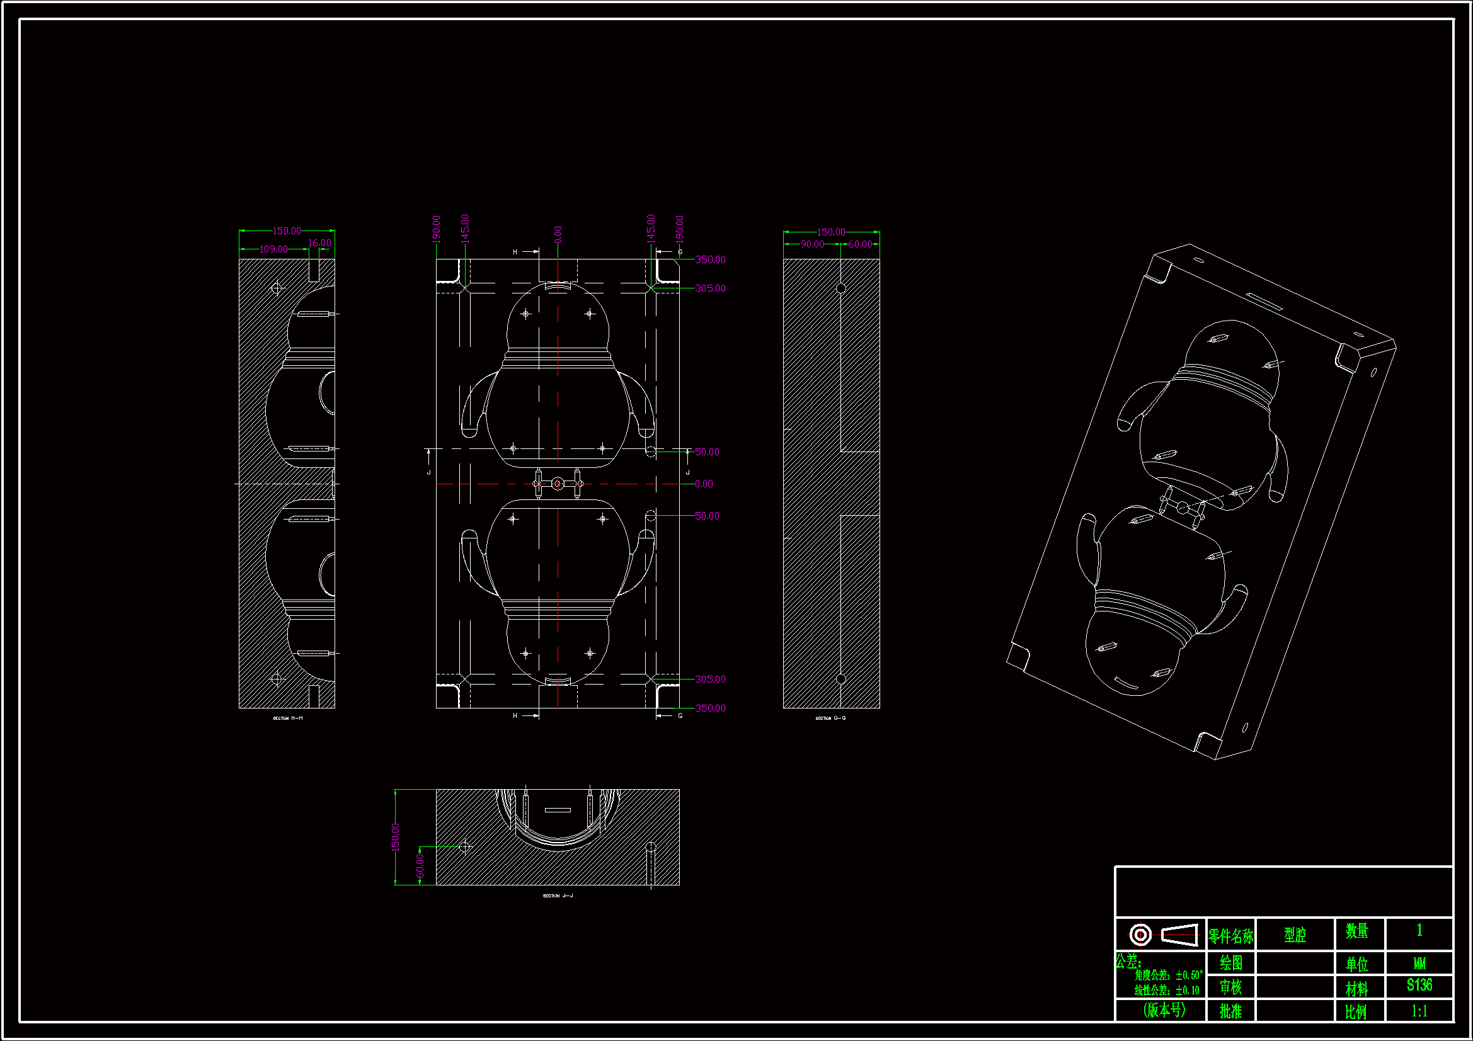The height and width of the screenshot is (1041, 1473).
Task: Click the 型腔 part name text
Action: click(1295, 935)
